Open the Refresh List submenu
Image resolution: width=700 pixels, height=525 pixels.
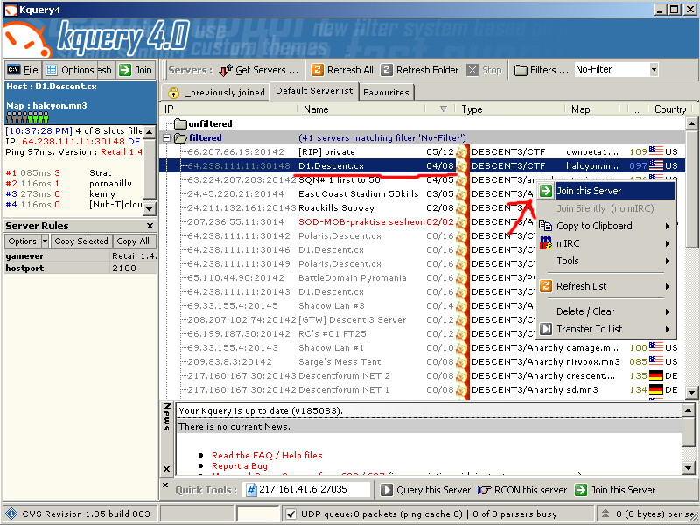[x=605, y=286]
